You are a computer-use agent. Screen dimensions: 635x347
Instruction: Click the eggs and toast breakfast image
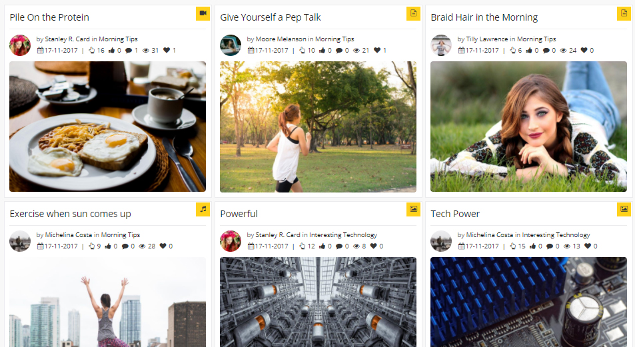pos(107,127)
